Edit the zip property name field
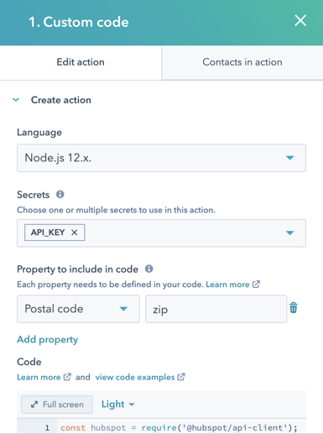Screen dimensions: 323x434 tap(216, 309)
